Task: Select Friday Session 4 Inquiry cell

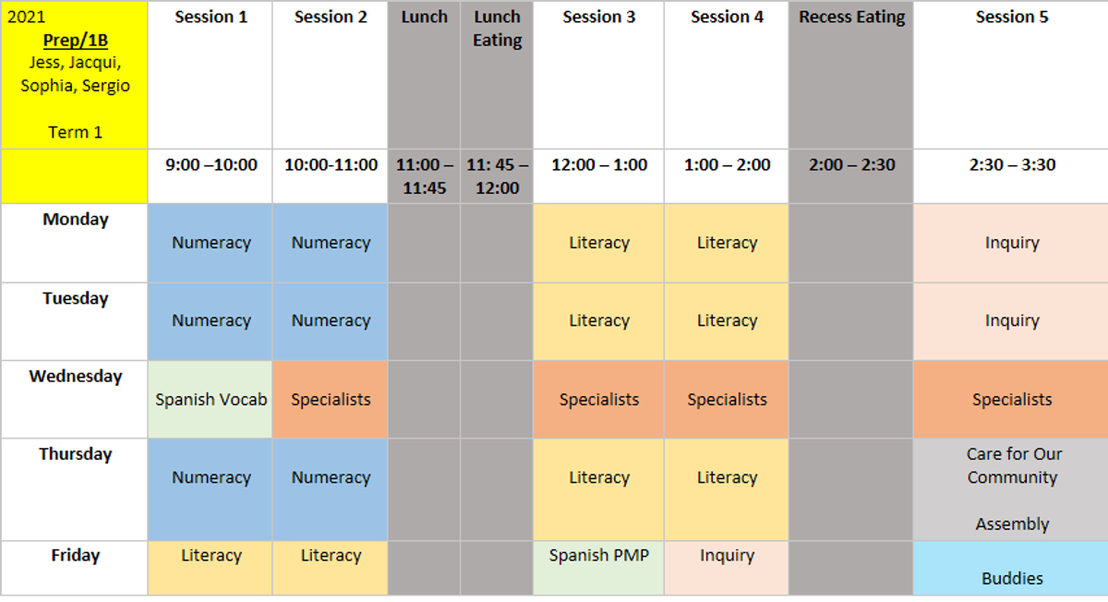Action: click(x=727, y=568)
